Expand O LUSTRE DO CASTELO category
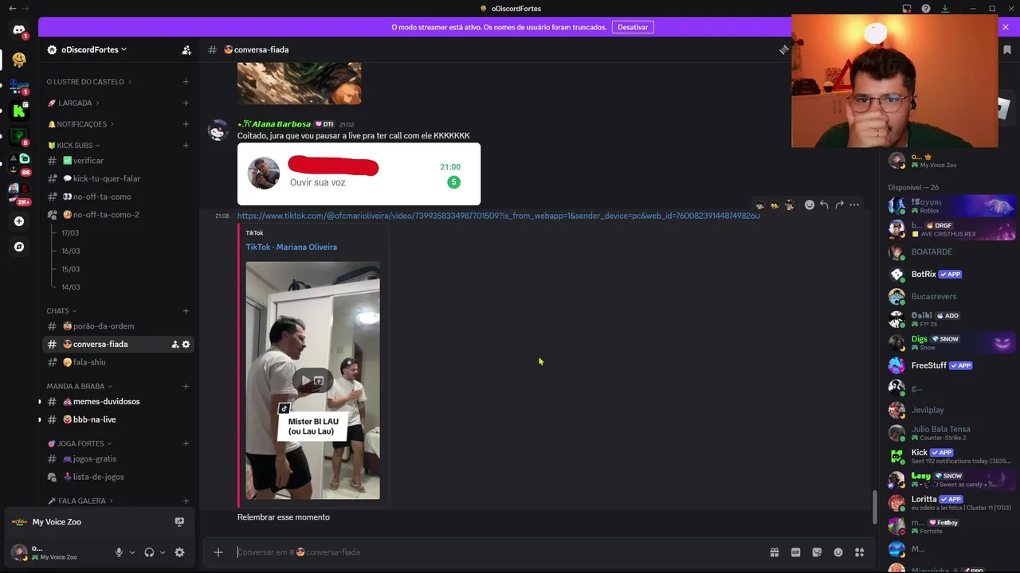 tap(88, 81)
